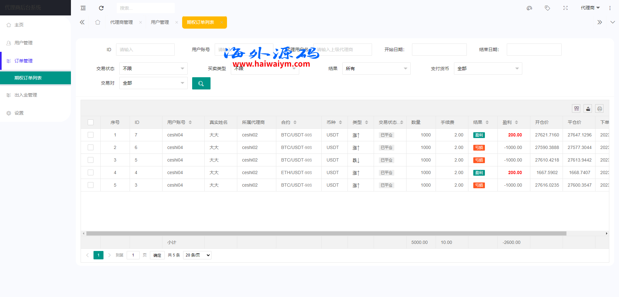Toggle the select-all header checkbox

(x=91, y=122)
